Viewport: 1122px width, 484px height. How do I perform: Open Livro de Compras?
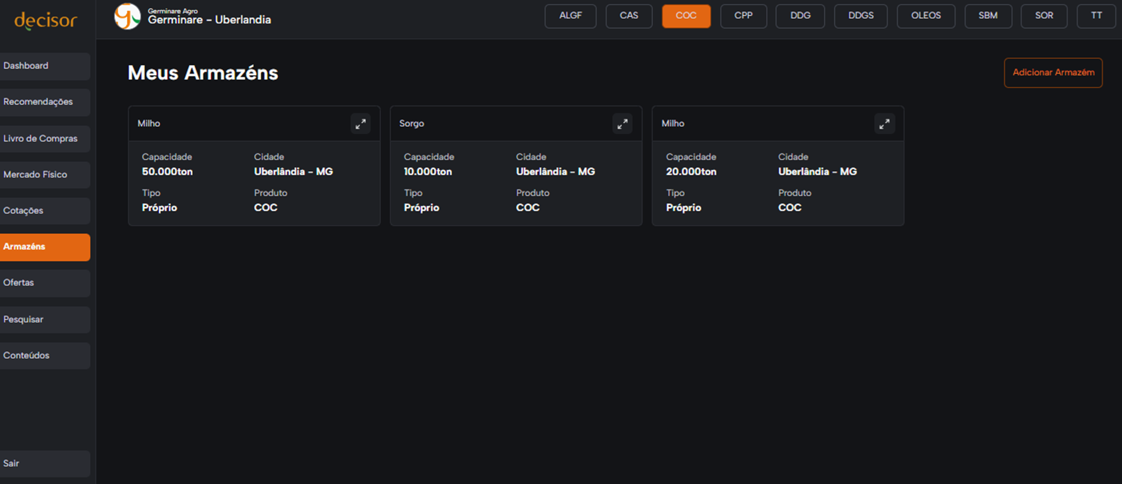pos(45,139)
